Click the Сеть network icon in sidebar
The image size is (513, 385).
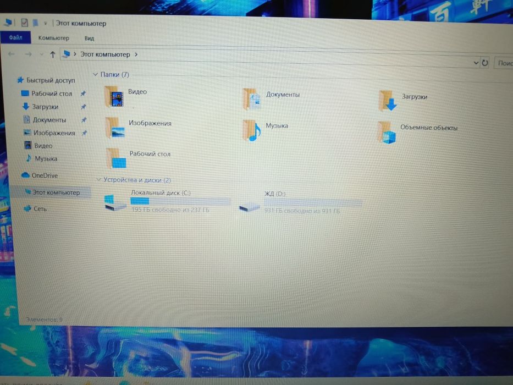coord(27,208)
